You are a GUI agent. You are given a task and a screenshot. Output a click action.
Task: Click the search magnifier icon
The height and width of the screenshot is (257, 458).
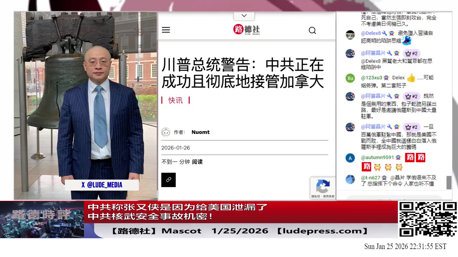pyautogui.click(x=312, y=30)
